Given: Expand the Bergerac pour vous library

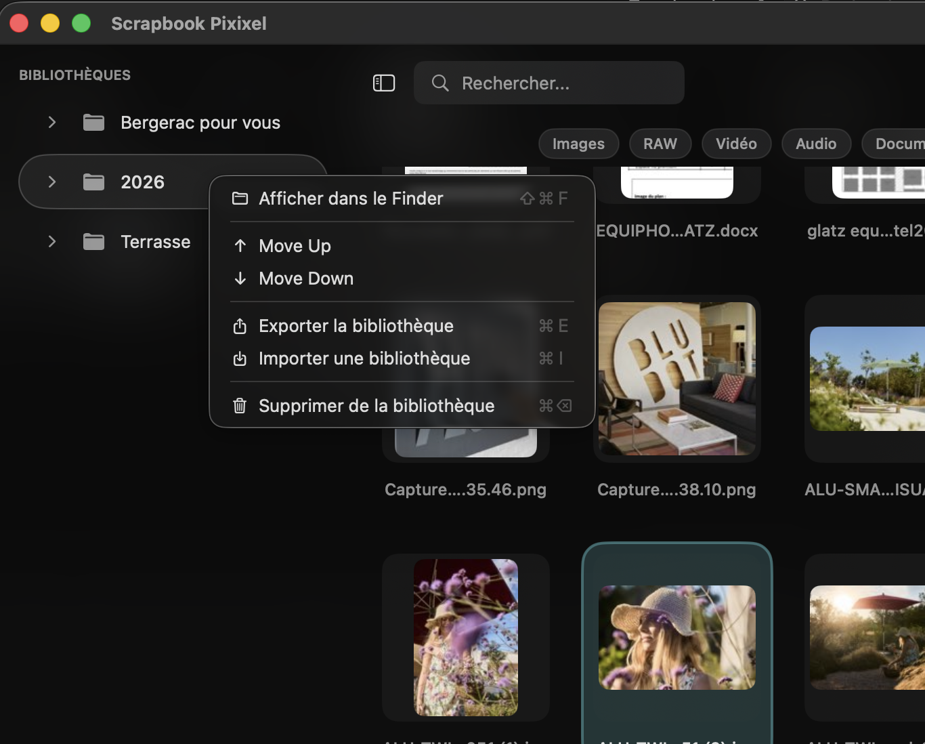Looking at the screenshot, I should pos(52,123).
